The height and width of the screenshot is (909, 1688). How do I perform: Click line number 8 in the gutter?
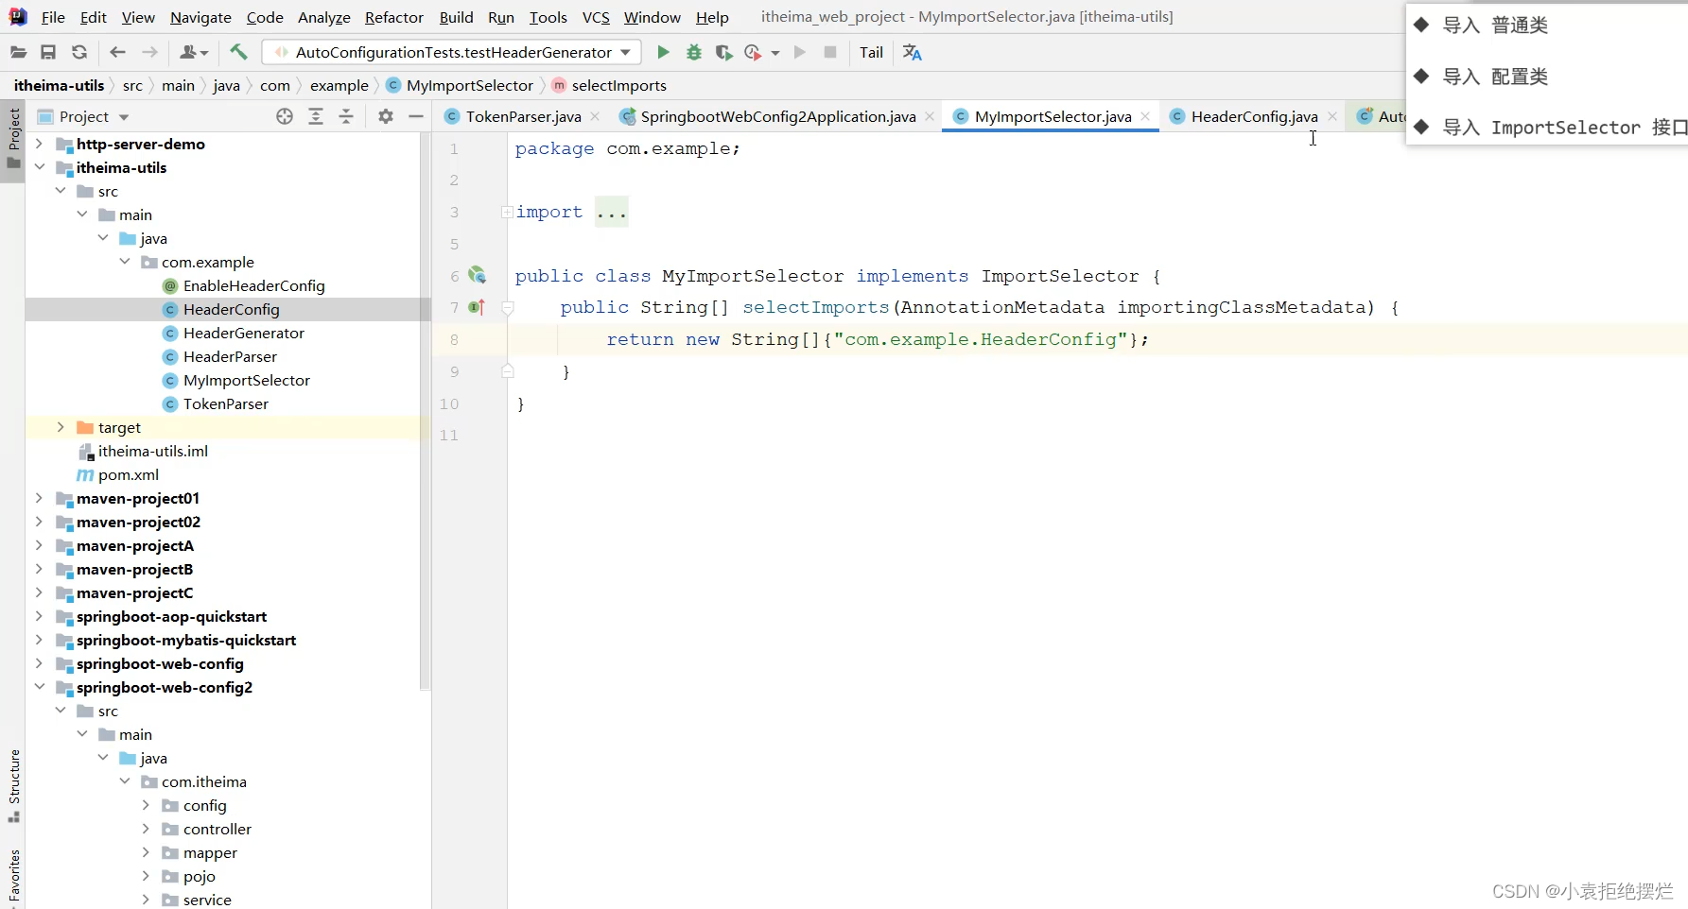(455, 339)
